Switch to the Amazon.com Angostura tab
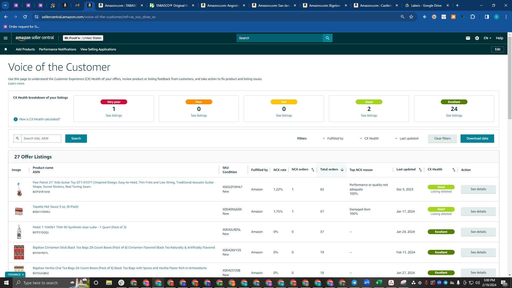This screenshot has width=512, height=288. click(x=223, y=5)
